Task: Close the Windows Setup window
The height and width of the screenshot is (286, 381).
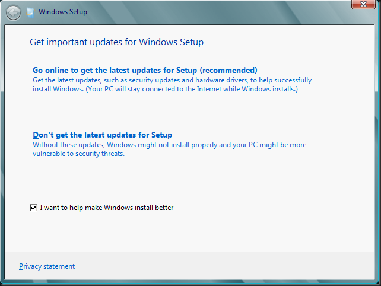Action: pyautogui.click(x=363, y=4)
